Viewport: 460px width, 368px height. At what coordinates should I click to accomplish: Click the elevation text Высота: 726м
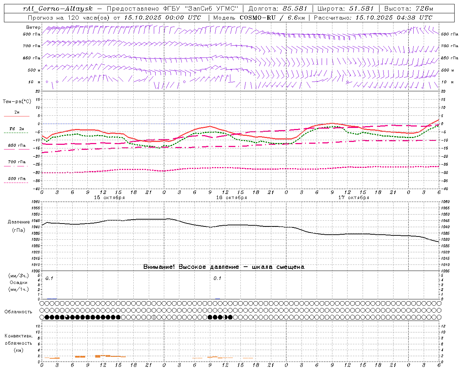pos(409,9)
